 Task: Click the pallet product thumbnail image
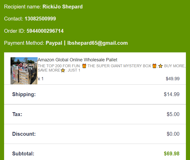coord(24,71)
